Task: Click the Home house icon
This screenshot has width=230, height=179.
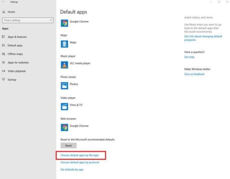Action: click(4, 12)
